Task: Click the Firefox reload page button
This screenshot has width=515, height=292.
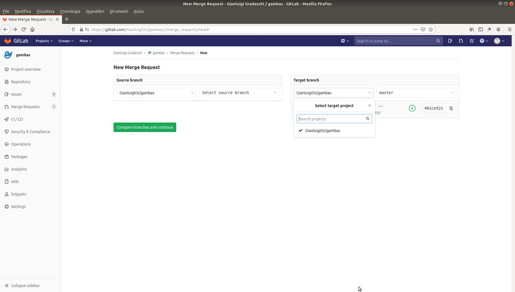Action: click(x=24, y=29)
